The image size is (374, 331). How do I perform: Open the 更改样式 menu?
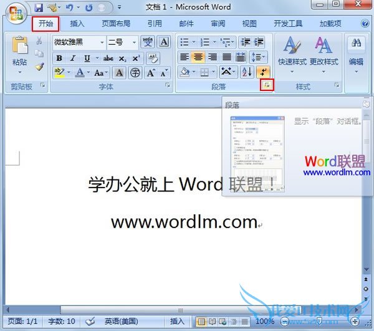point(324,55)
